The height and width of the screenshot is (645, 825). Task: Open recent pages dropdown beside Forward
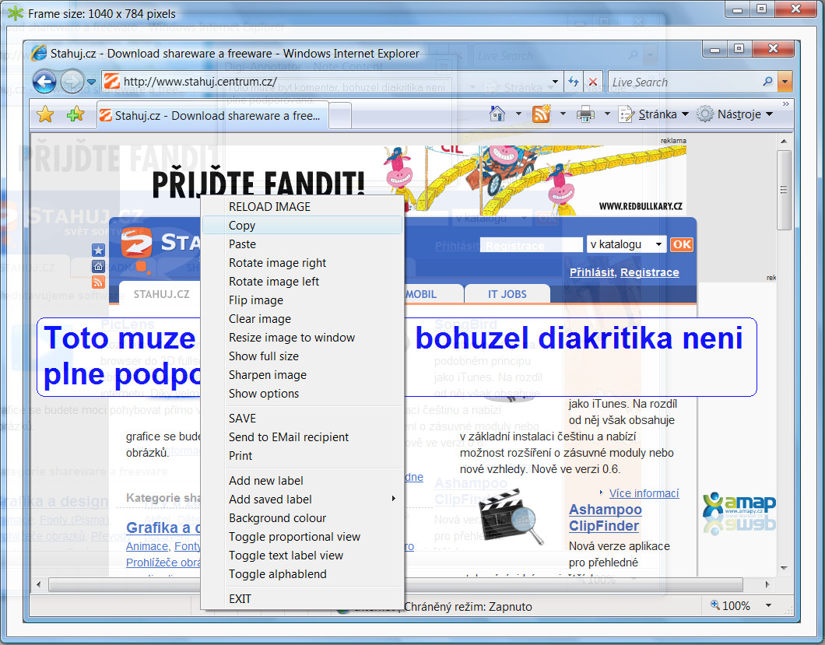92,82
